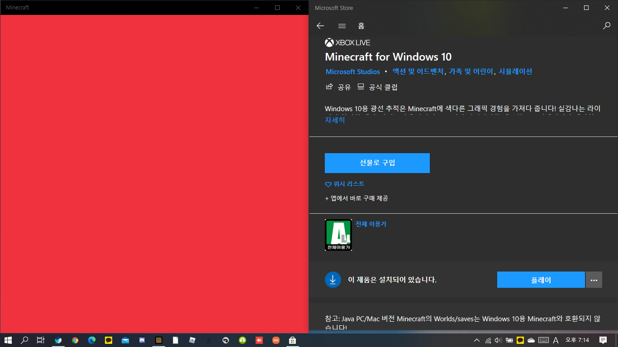Viewport: 618px width, 347px height.
Task: Click the 이 제품은 설치되어 있습니다 text
Action: (392, 280)
